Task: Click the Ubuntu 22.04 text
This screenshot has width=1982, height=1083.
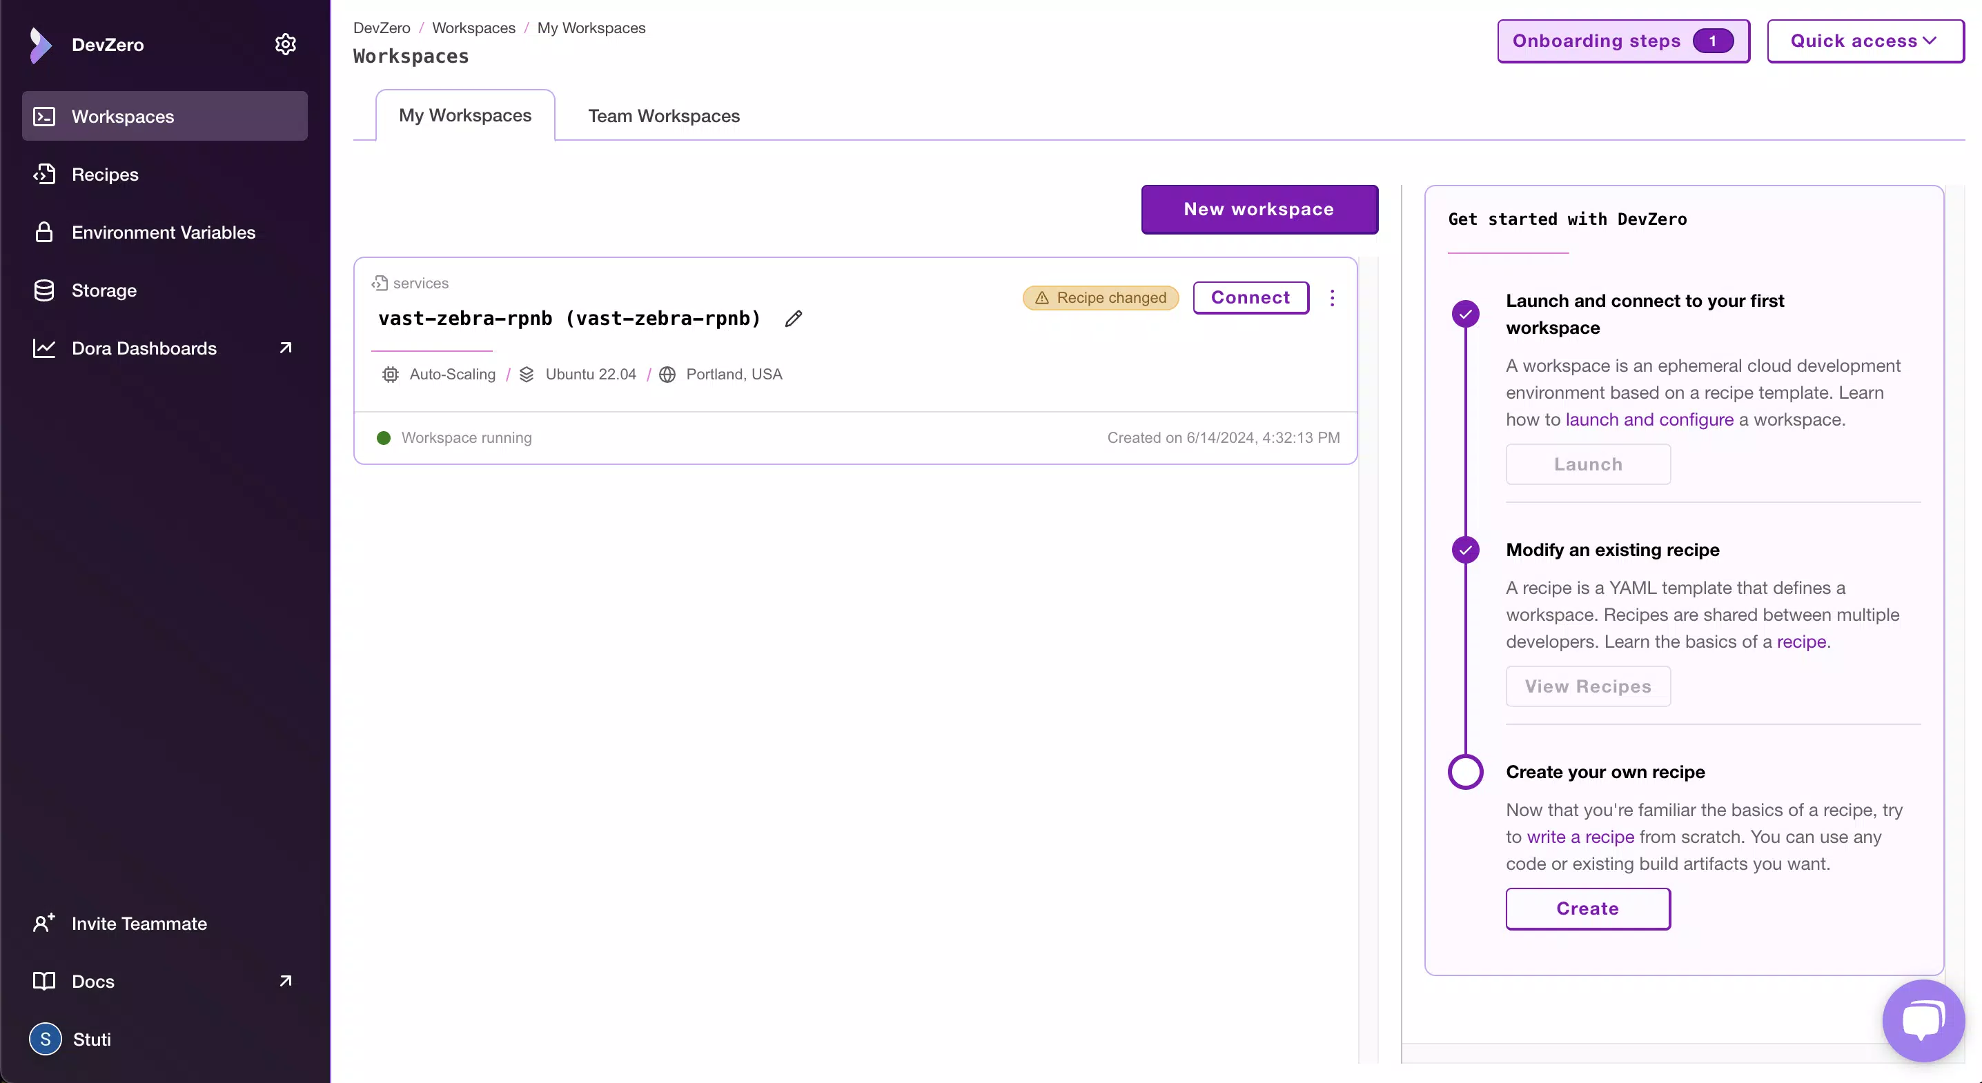Action: (591, 375)
